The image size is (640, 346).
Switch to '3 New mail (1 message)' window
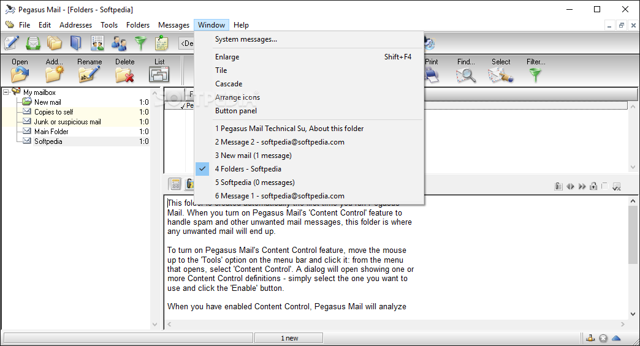(310, 156)
